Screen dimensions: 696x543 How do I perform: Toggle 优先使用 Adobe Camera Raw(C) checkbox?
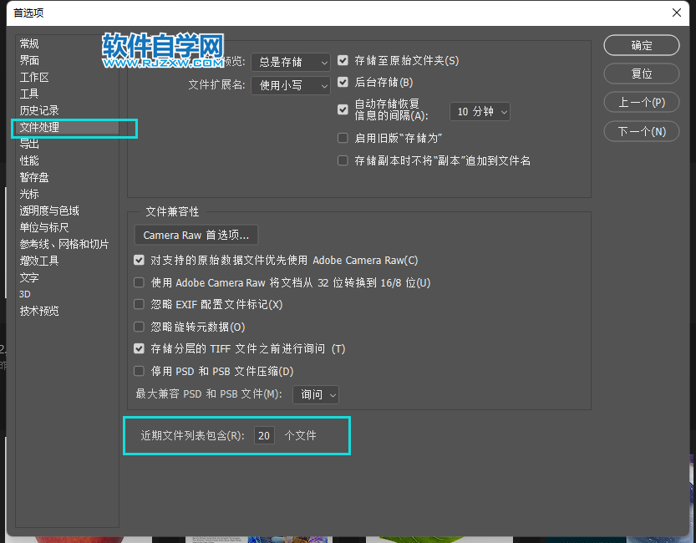pos(139,260)
